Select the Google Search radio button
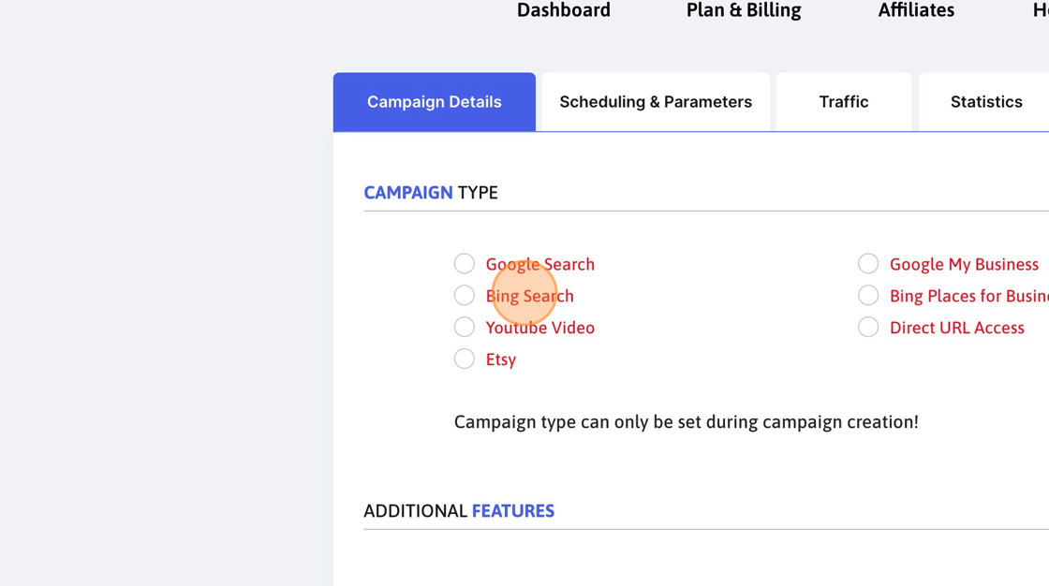This screenshot has width=1049, height=586. pyautogui.click(x=465, y=264)
